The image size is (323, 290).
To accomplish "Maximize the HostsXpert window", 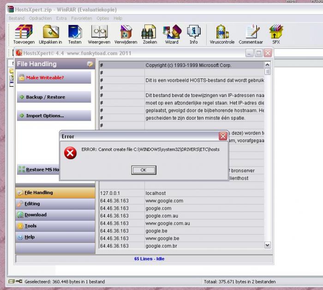I will click(258, 53).
